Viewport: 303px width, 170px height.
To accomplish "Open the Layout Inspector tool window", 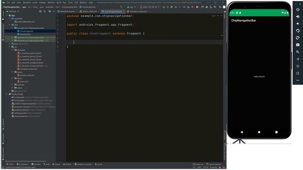I will click(x=214, y=164).
